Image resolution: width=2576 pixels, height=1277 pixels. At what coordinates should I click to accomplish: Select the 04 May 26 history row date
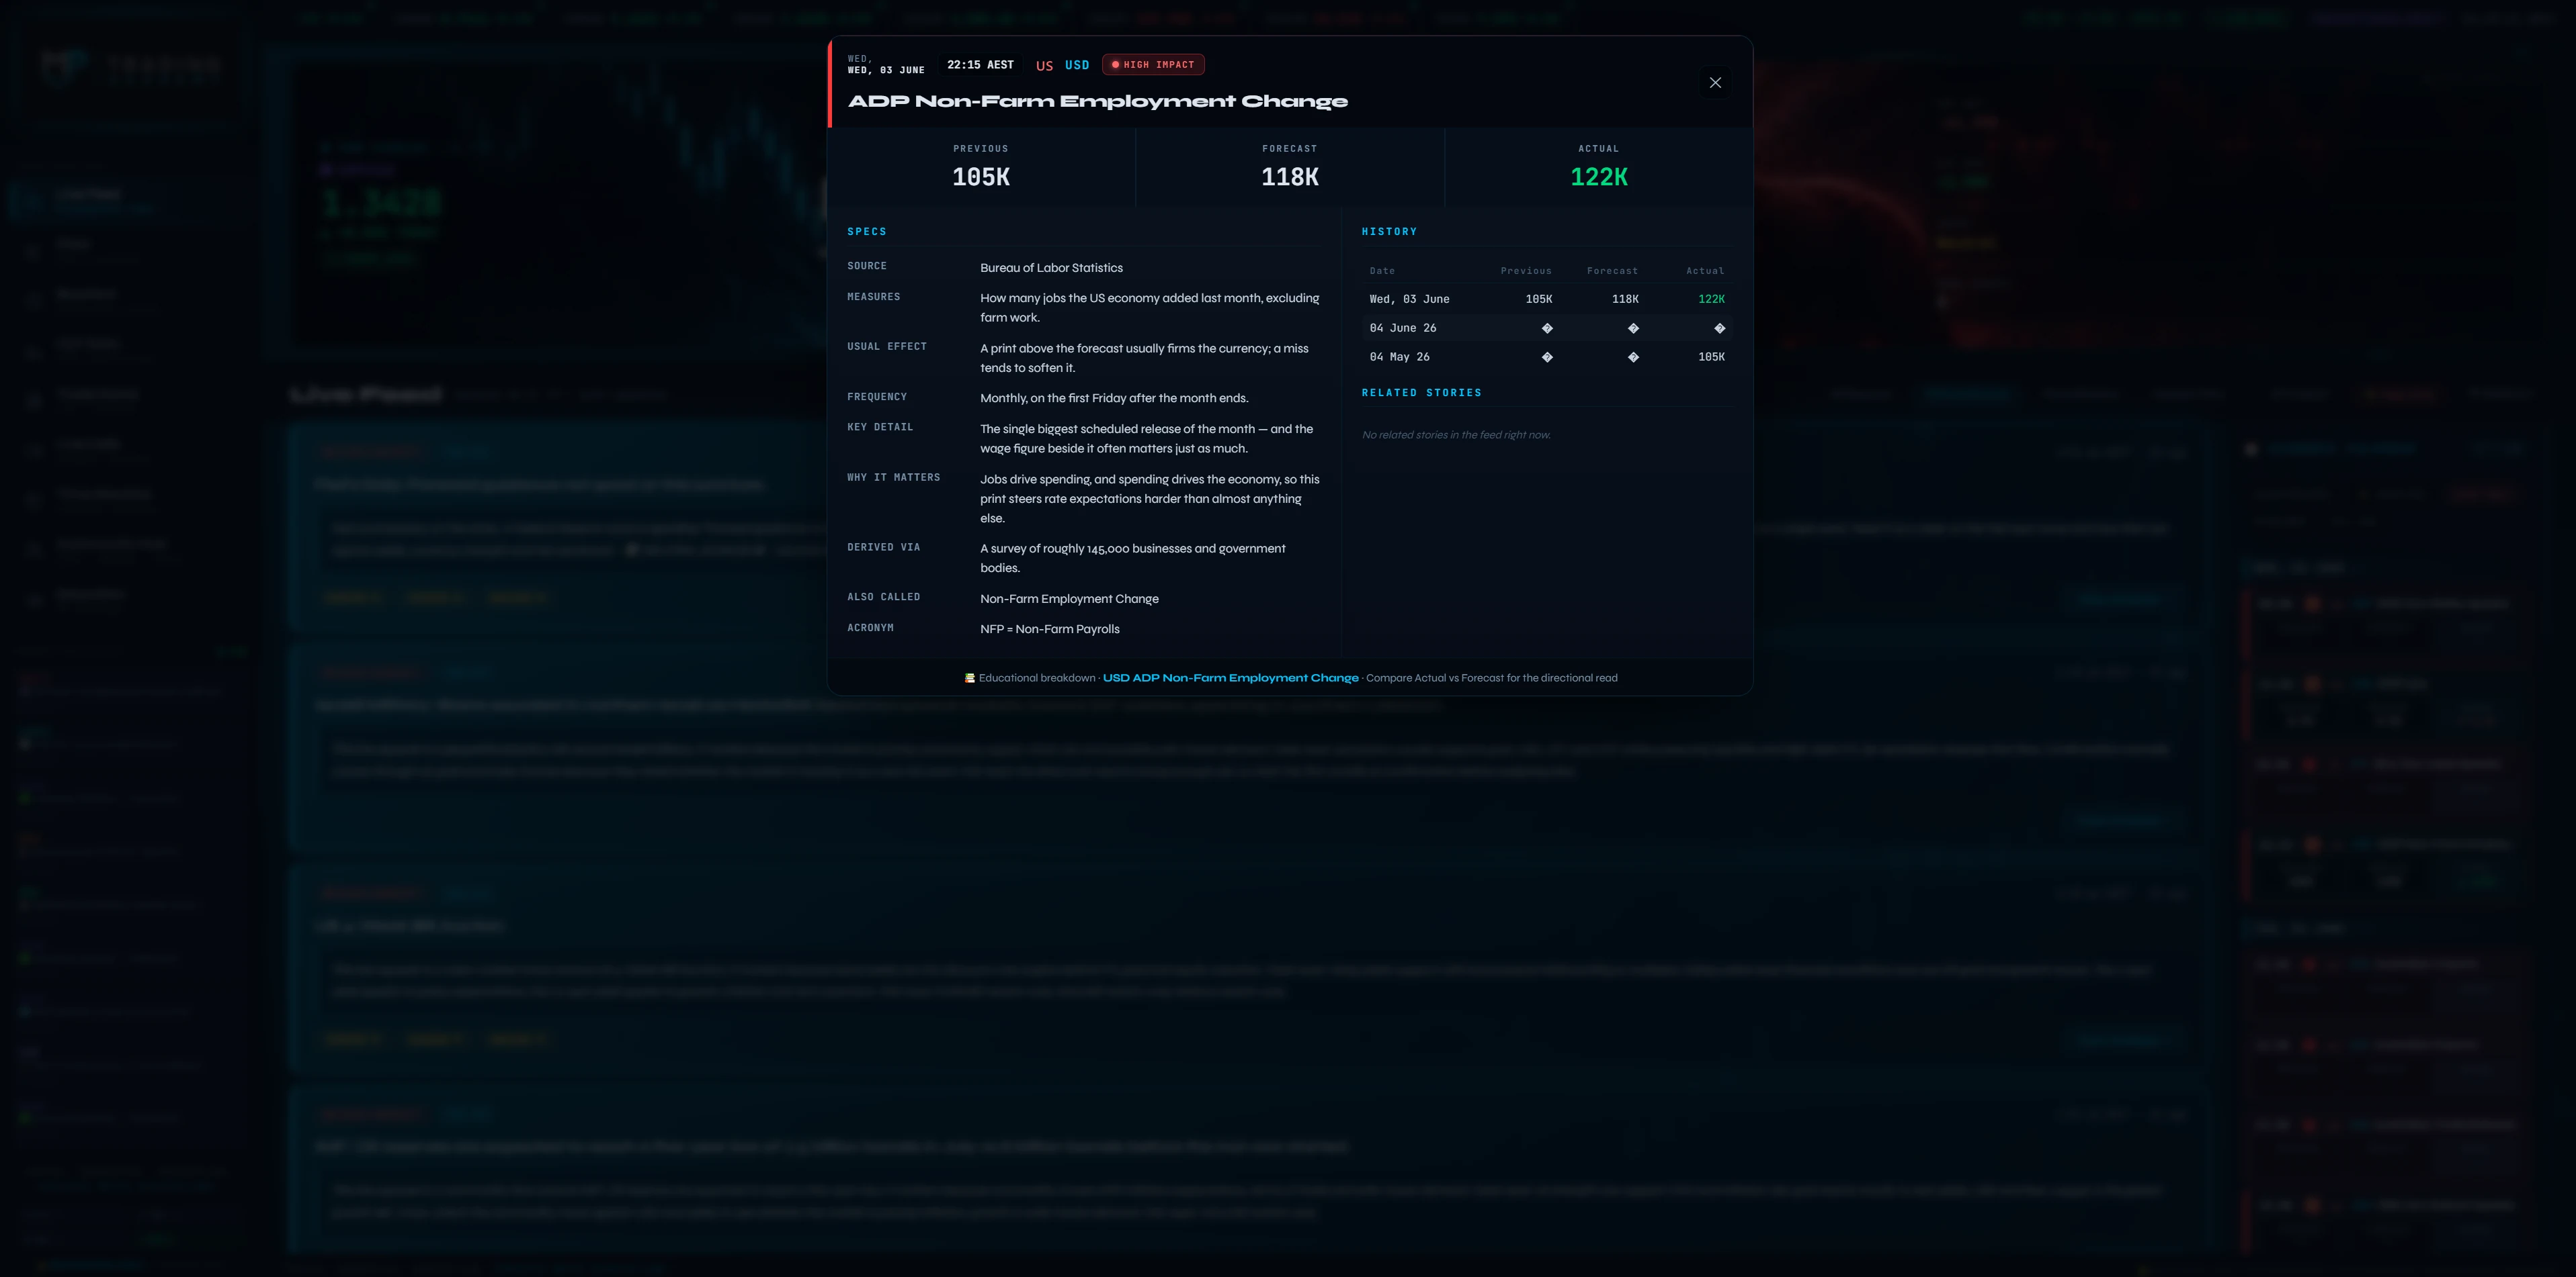click(1399, 357)
